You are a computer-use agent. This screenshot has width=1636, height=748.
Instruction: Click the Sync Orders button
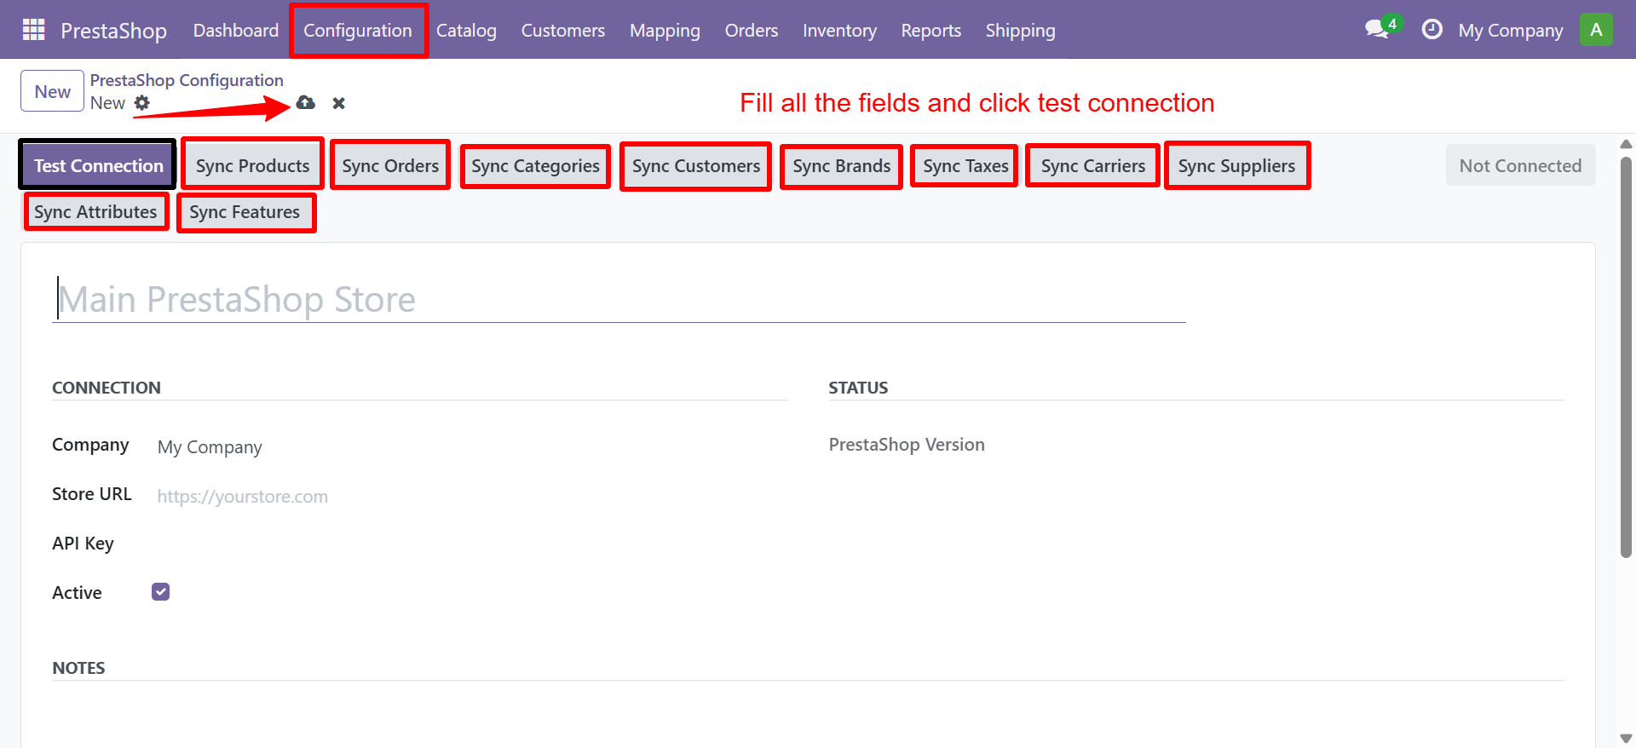(390, 165)
